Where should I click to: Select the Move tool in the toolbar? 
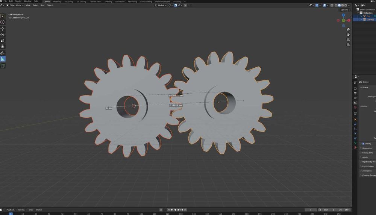tap(3, 29)
